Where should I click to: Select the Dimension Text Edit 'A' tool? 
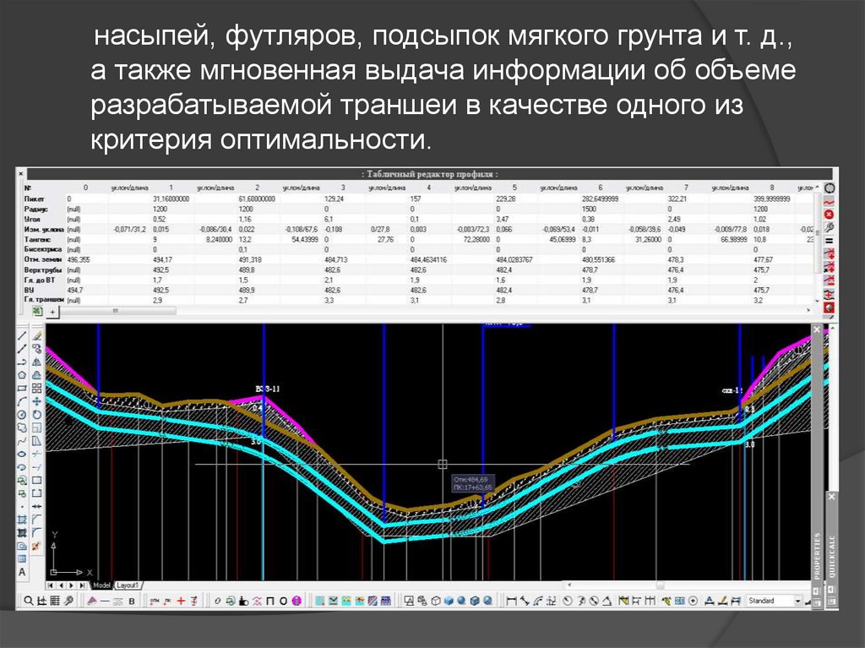tap(710, 601)
